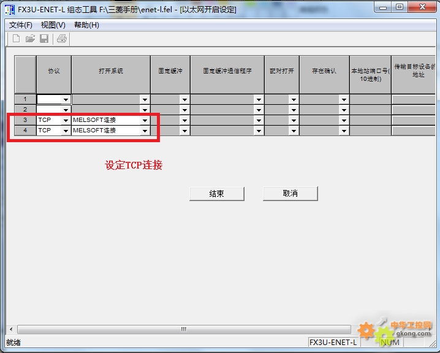Screen dimensions: 440x353
Task: Click the 本地站端口号 column header
Action: click(370, 74)
